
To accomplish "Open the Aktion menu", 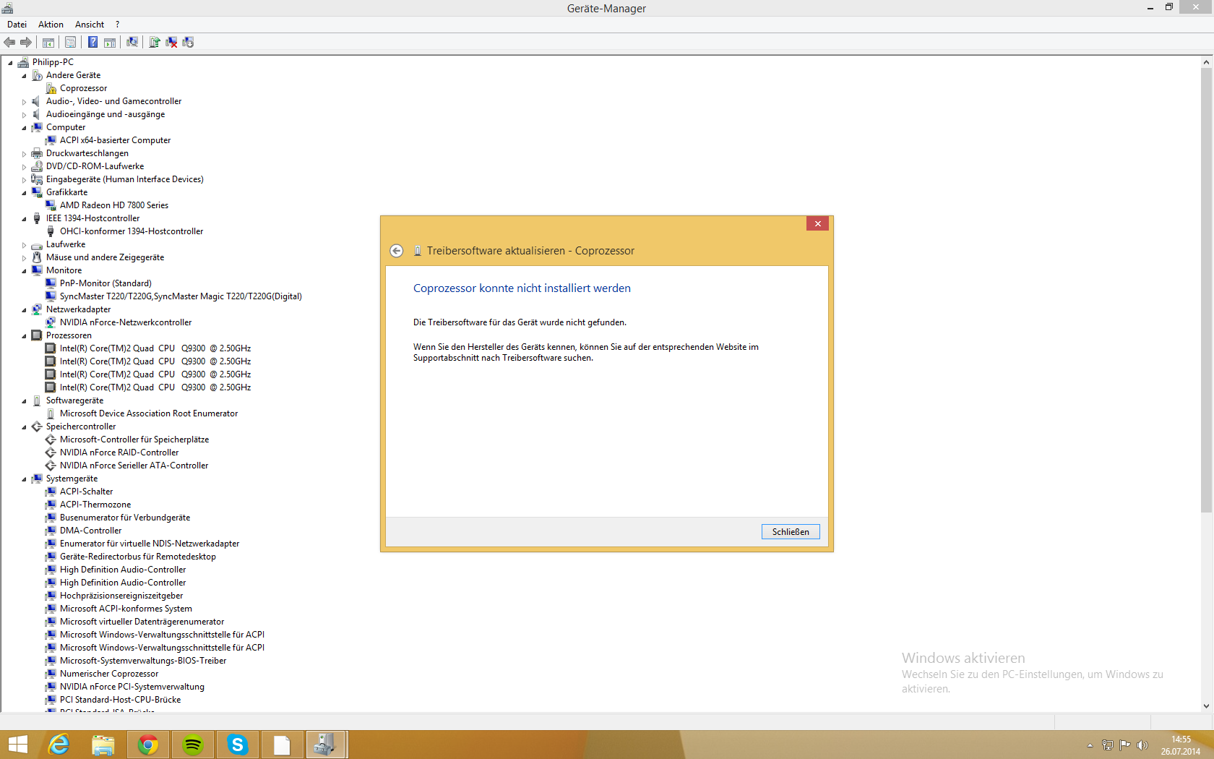I will coord(51,25).
